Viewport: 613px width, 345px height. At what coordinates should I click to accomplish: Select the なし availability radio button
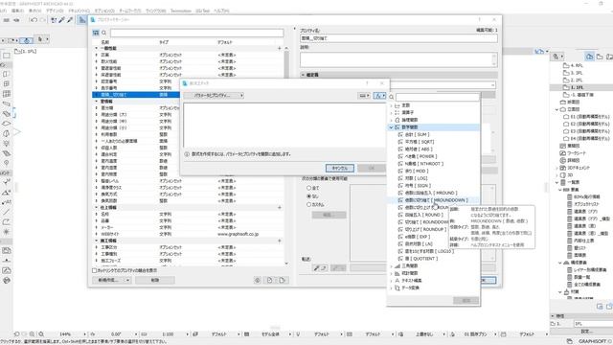pos(308,196)
